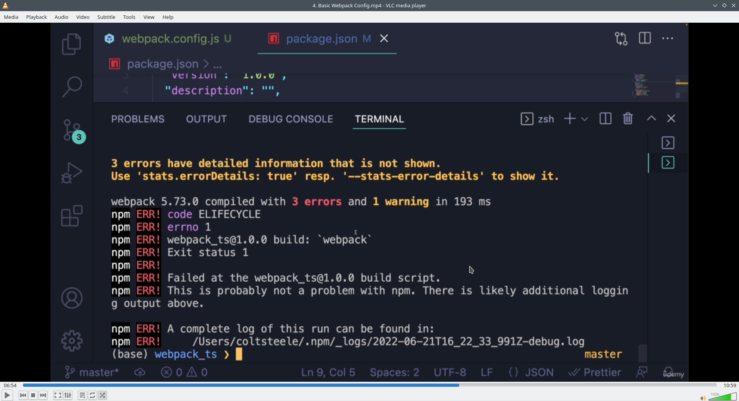
Task: Open the Extensions view icon
Action: [72, 216]
